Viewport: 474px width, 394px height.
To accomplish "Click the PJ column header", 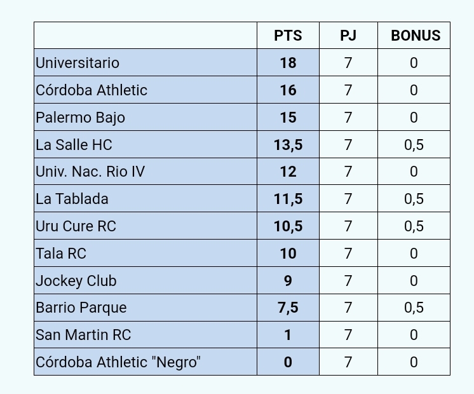I will click(x=348, y=36).
